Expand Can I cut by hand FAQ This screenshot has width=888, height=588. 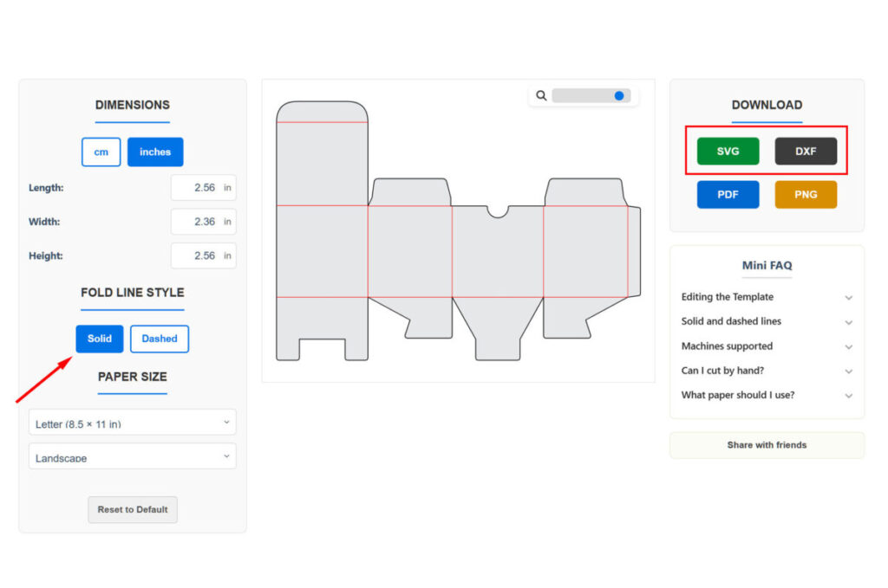tap(767, 371)
